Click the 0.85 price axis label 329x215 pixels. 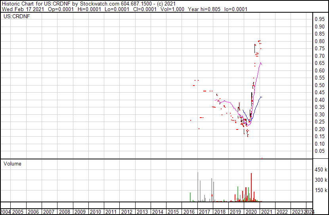pyautogui.click(x=319, y=34)
